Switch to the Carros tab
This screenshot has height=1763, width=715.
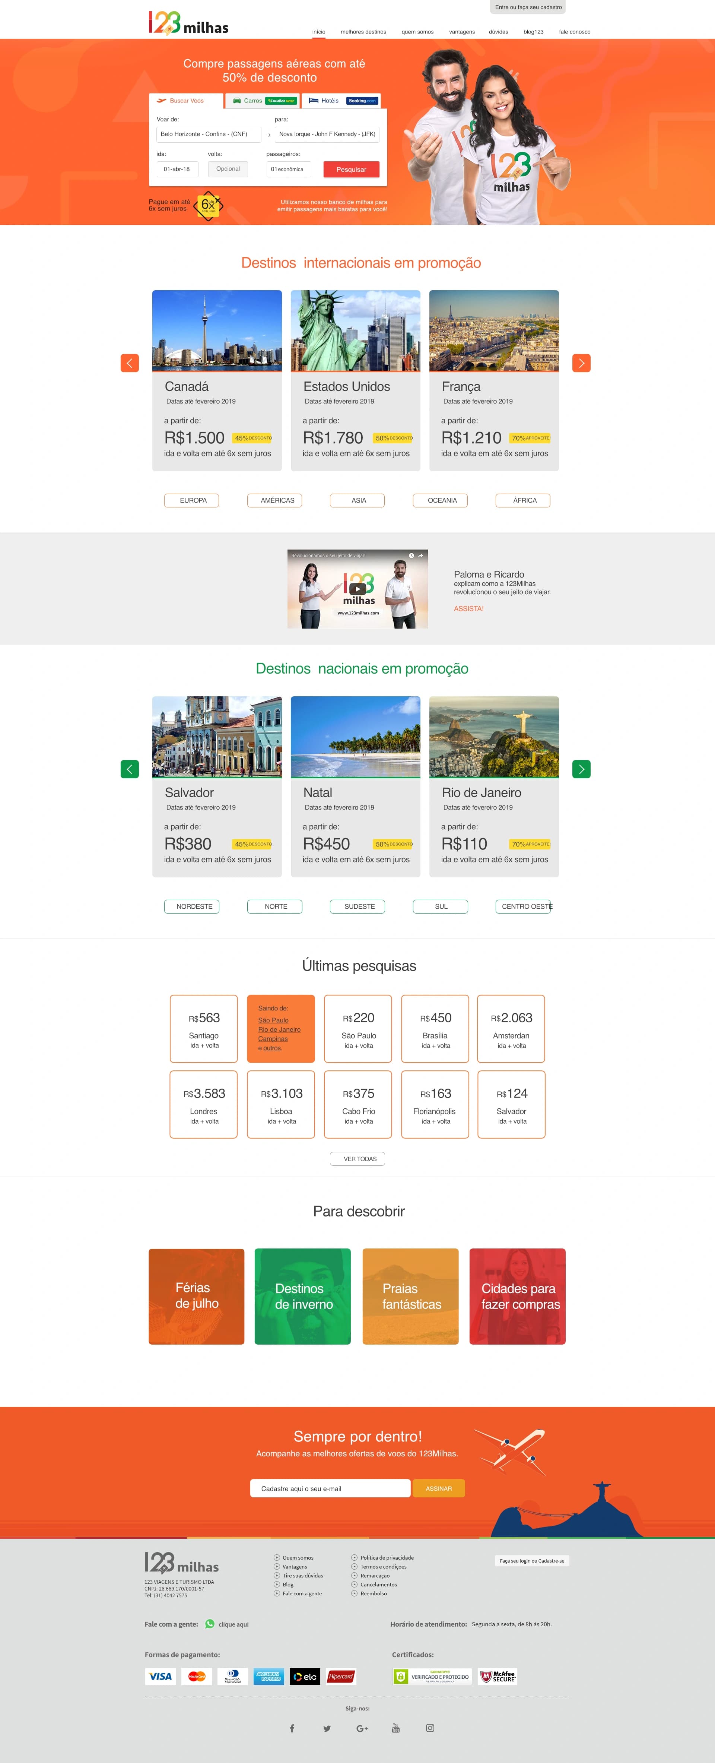(263, 101)
